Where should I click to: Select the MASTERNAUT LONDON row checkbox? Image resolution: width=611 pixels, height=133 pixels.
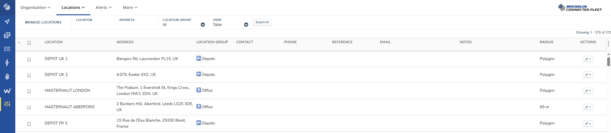(x=29, y=91)
